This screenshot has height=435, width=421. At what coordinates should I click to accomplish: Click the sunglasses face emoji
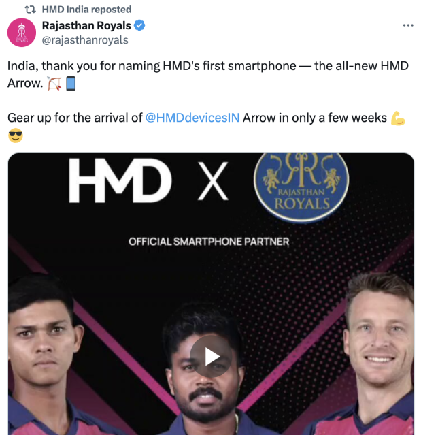point(16,135)
